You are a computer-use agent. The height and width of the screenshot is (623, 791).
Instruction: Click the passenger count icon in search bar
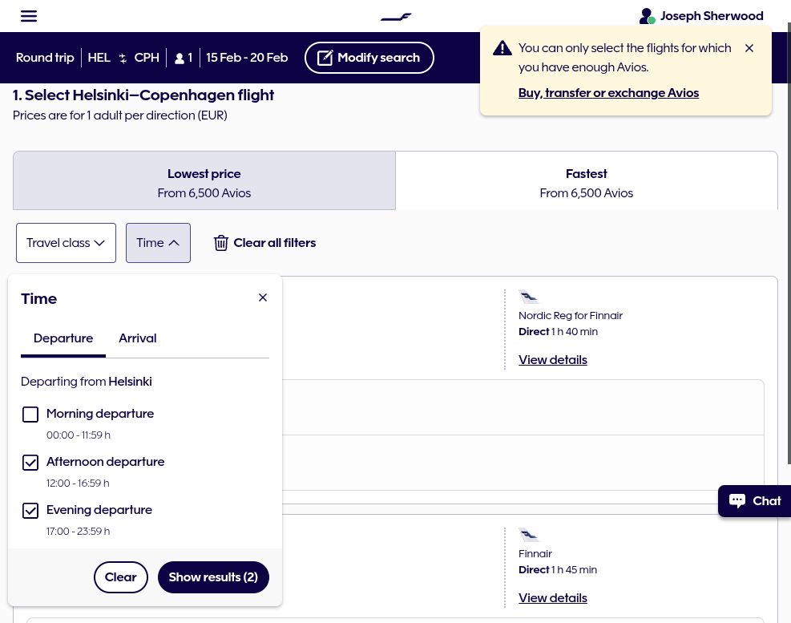click(179, 58)
